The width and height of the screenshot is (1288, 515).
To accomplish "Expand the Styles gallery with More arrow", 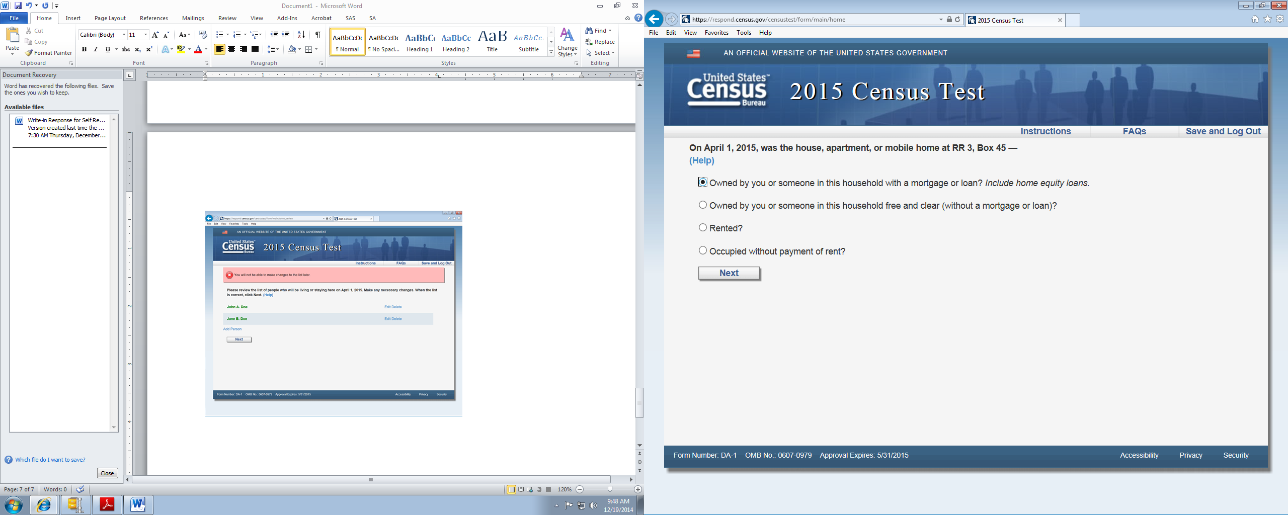I will pos(551,52).
